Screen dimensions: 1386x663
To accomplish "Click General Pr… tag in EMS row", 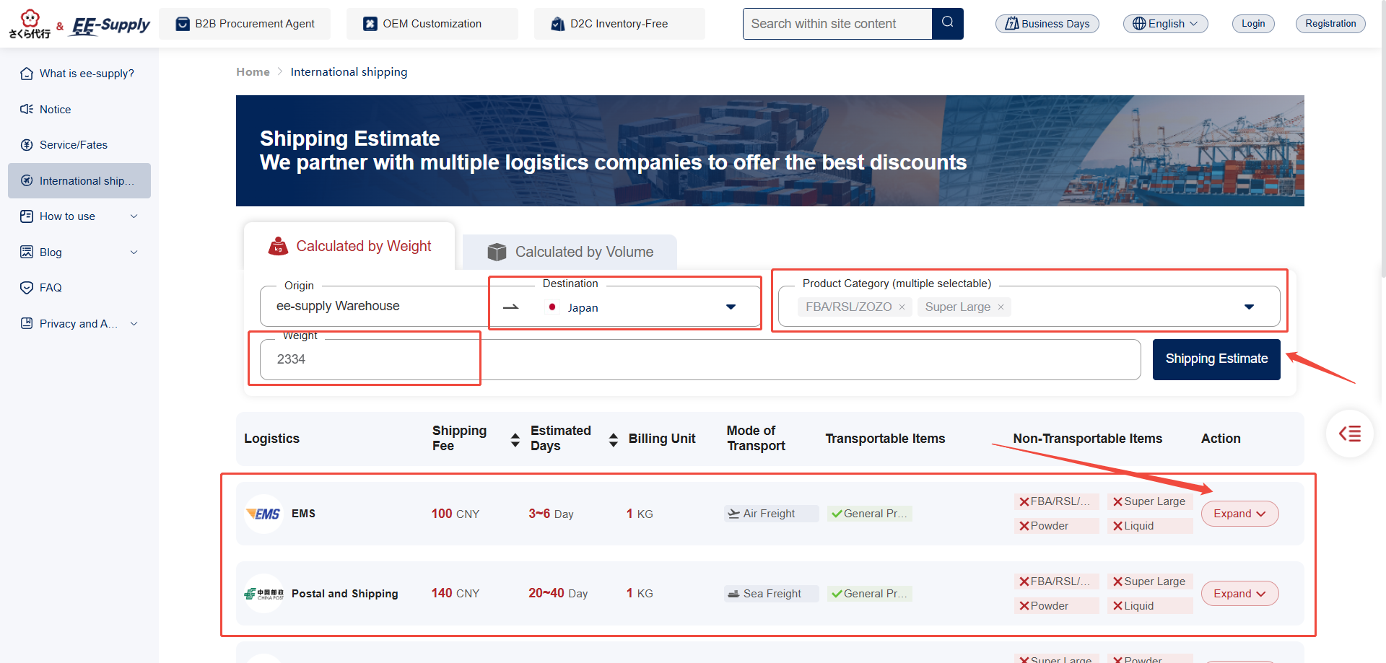I will 869,514.
